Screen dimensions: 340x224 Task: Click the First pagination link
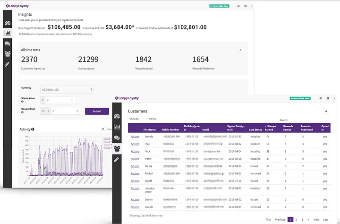[x=268, y=219]
